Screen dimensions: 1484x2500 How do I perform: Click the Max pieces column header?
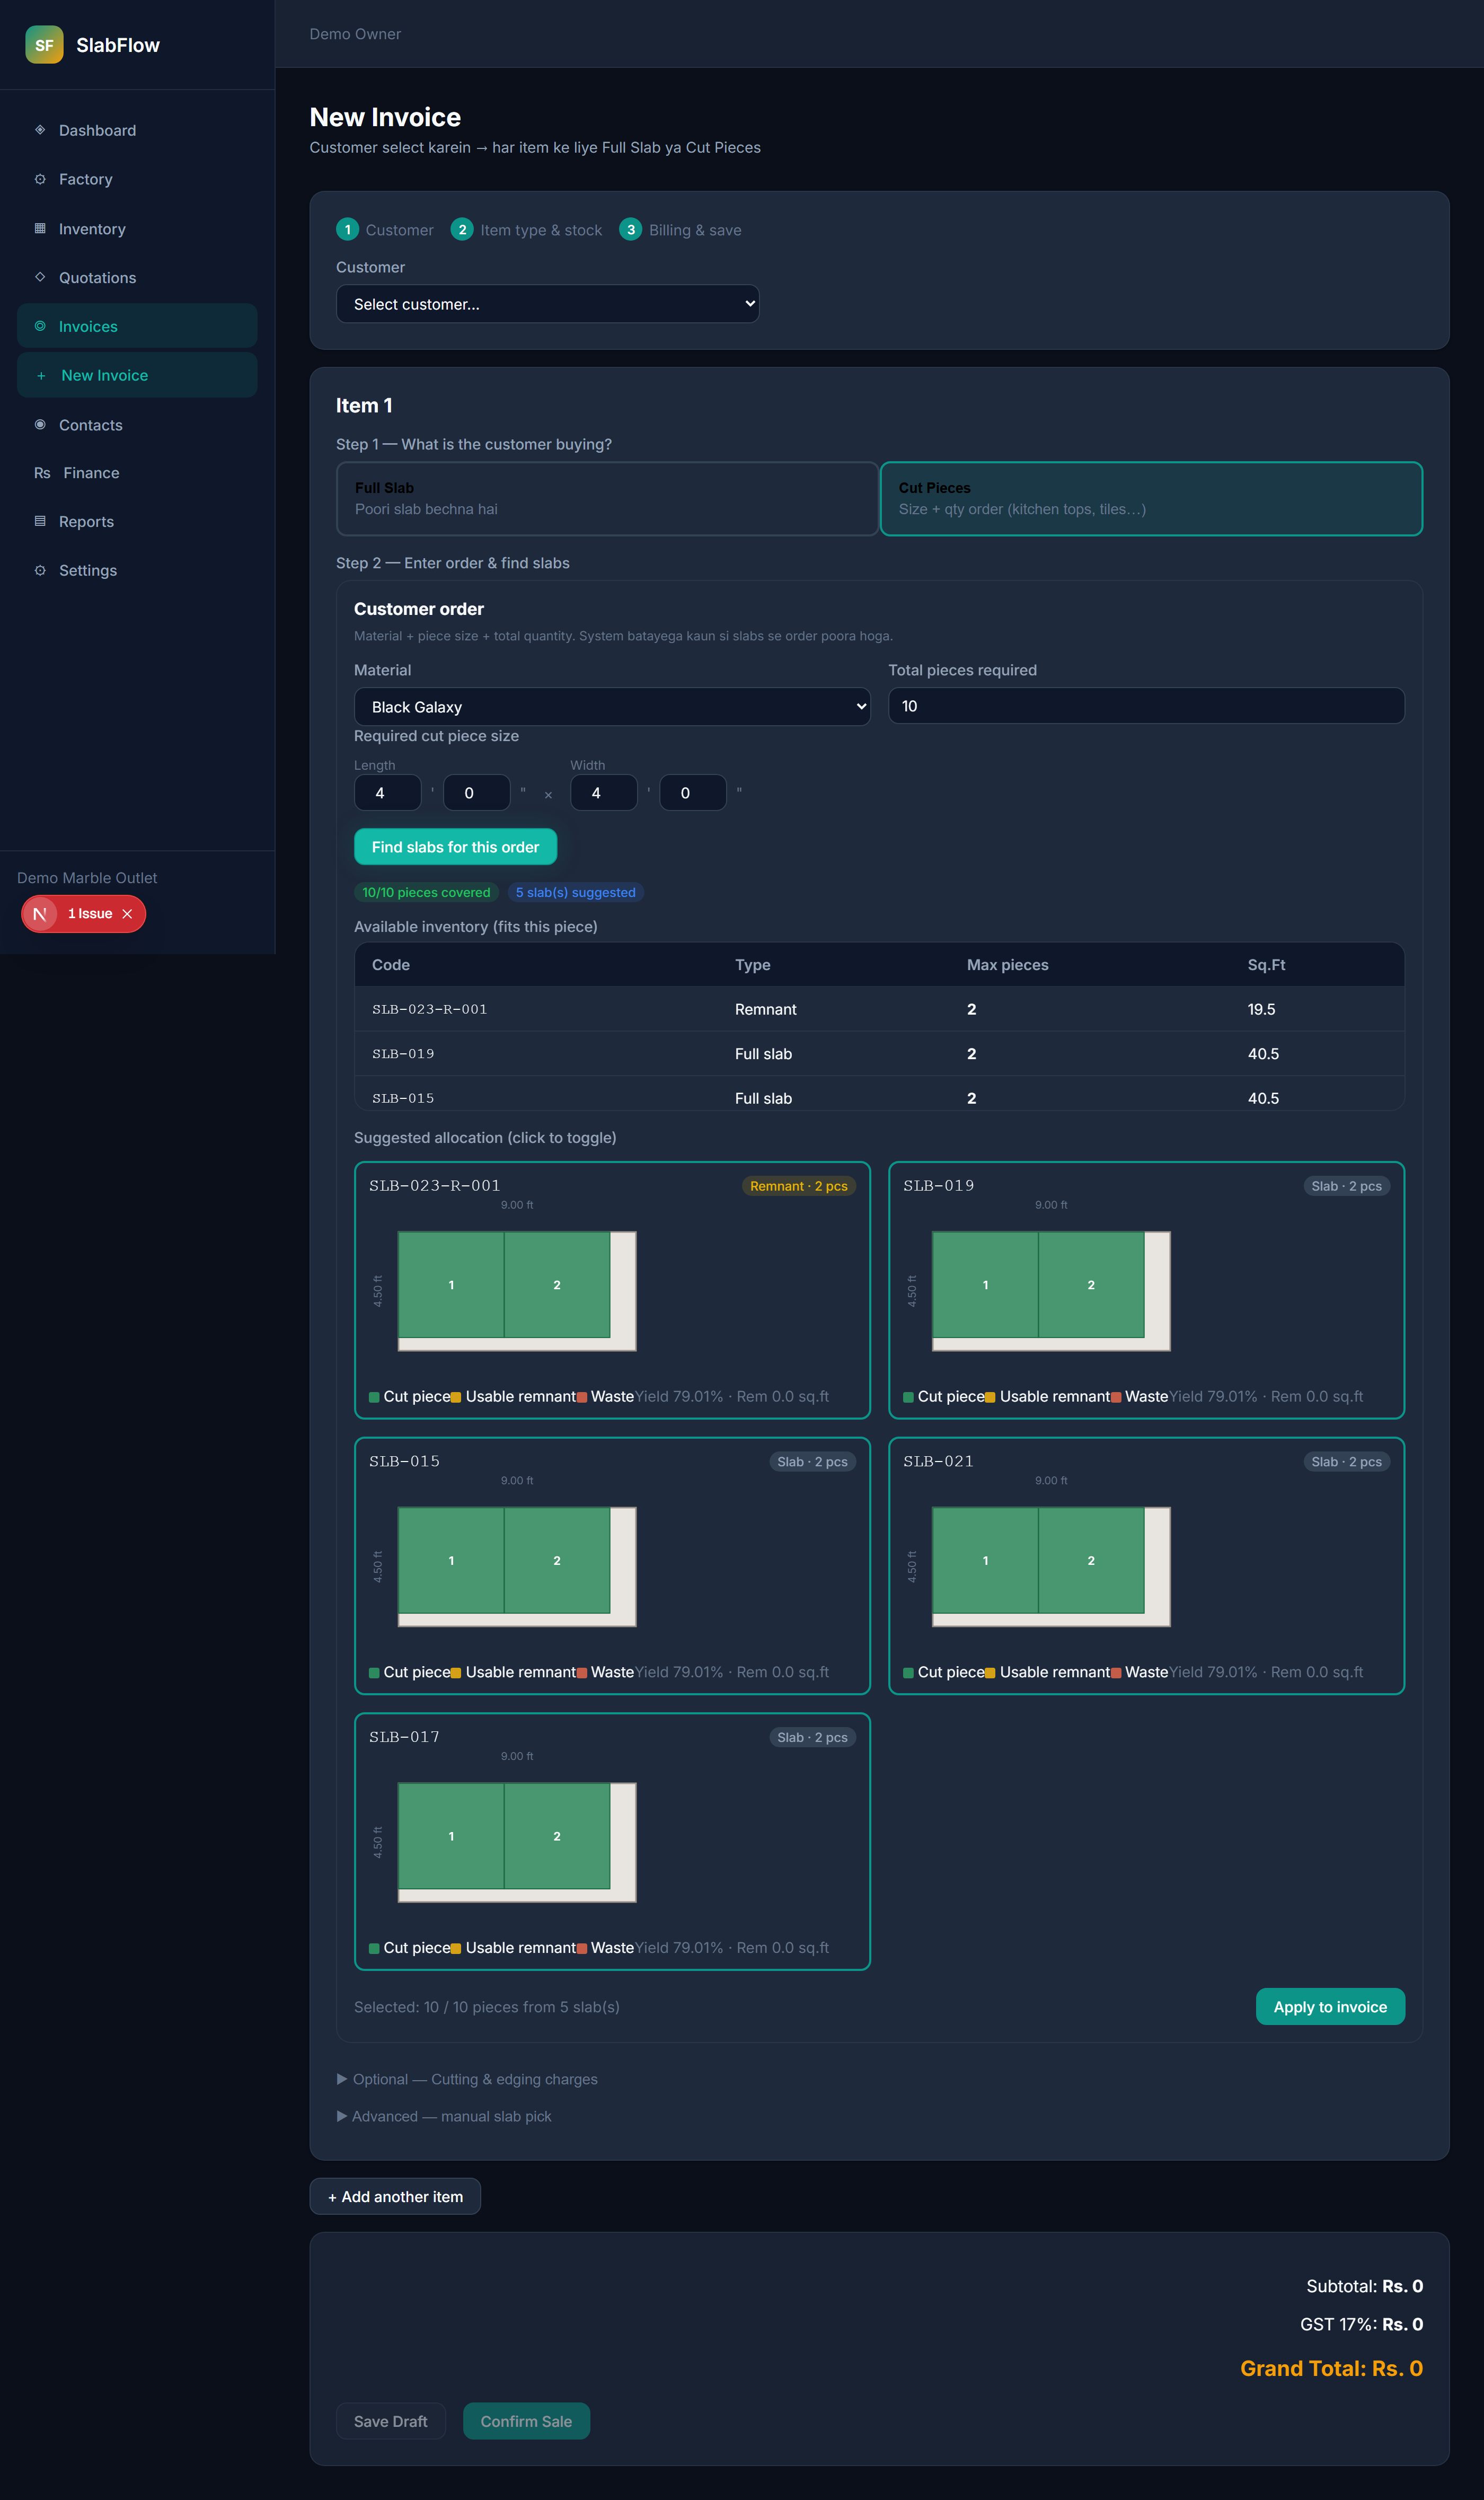(1007, 965)
